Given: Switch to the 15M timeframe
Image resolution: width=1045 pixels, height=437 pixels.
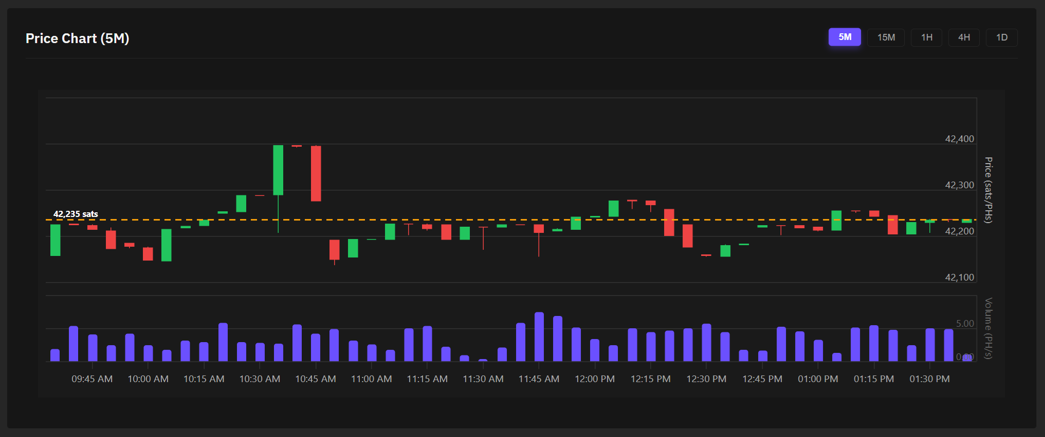Looking at the screenshot, I should (x=886, y=37).
